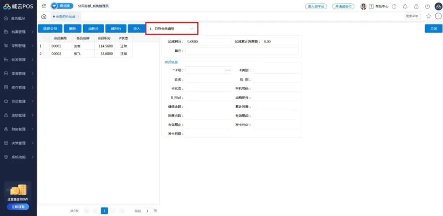Image resolution: width=443 pixels, height=216 pixels.
Task: Click the favorites star icon
Action: 429,16
